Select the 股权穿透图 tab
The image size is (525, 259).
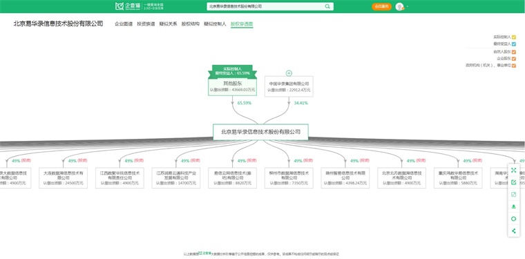pos(242,24)
